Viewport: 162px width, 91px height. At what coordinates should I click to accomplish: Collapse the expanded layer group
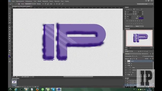coord(128,65)
